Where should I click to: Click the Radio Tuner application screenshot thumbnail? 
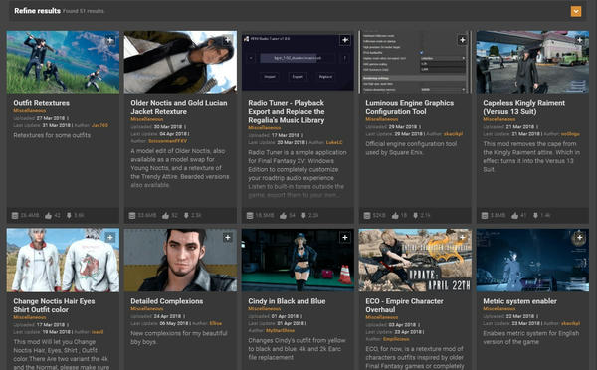(x=298, y=63)
